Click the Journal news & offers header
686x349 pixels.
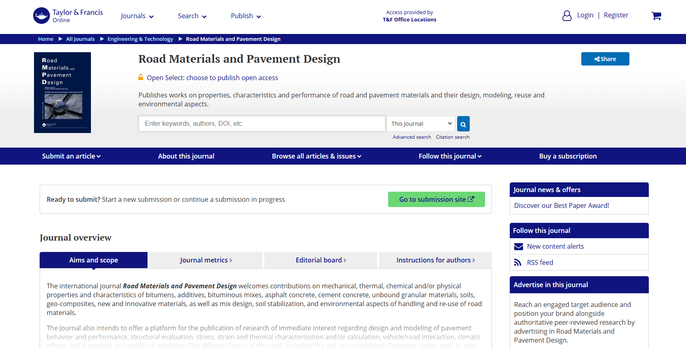coord(579,190)
